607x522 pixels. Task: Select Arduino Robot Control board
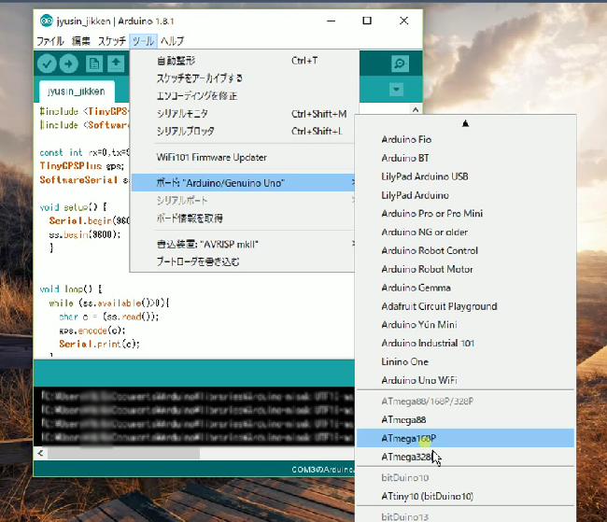[x=465, y=250]
